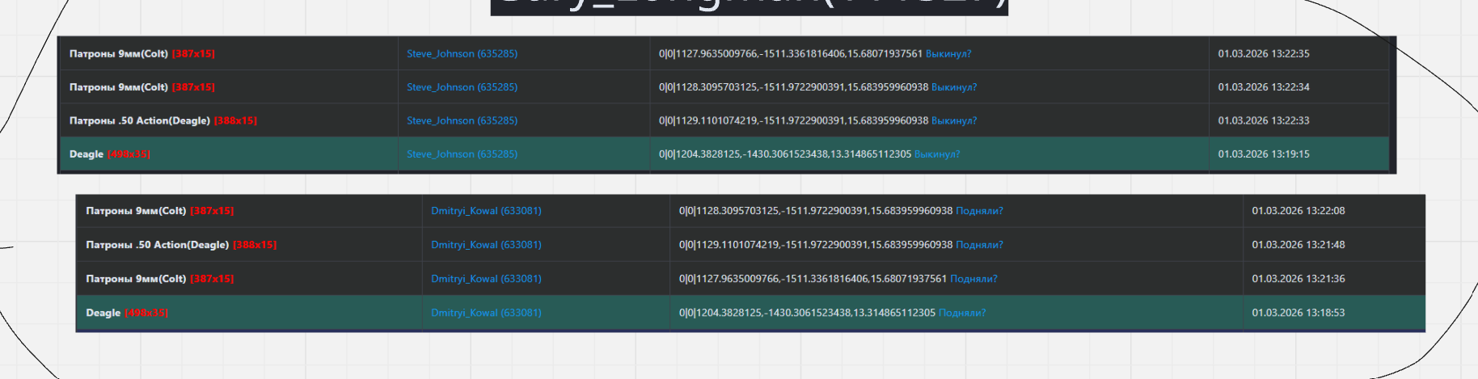Click 'Подняли?' link in 13:21:48 row
This screenshot has height=379, width=1478.
(x=978, y=245)
